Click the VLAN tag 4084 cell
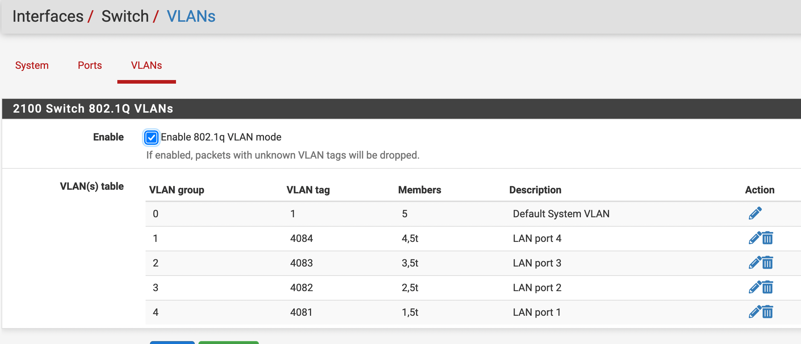The width and height of the screenshot is (801, 344). pyautogui.click(x=301, y=239)
